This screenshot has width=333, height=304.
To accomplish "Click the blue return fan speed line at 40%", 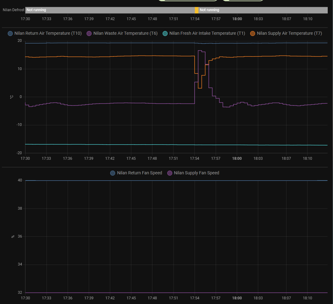I will pyautogui.click(x=155, y=181).
